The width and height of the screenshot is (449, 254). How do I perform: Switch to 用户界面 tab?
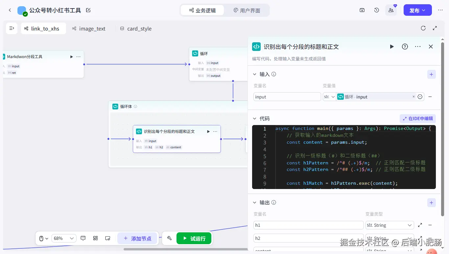[x=247, y=10]
